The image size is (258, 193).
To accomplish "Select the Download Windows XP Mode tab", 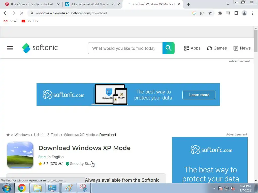I will pos(152,4).
